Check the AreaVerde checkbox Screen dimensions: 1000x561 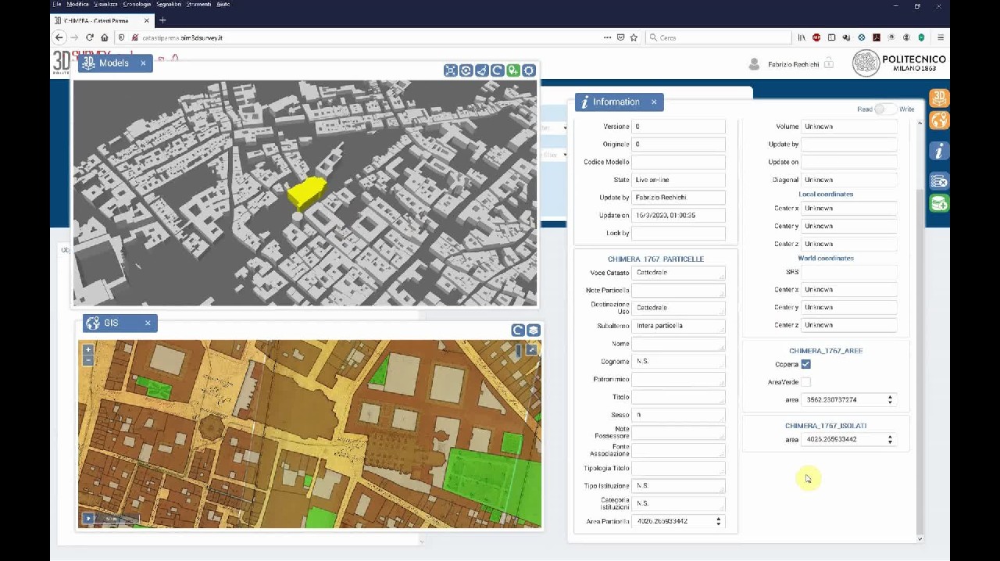pyautogui.click(x=805, y=382)
